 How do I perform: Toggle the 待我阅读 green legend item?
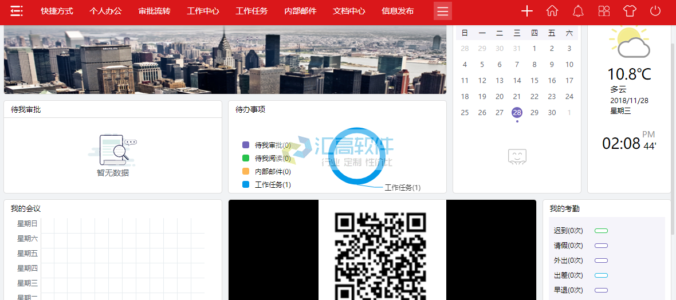point(267,159)
